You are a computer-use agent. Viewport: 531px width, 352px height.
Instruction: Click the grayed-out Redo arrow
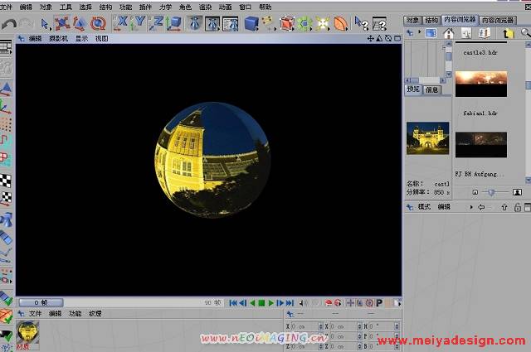click(27, 24)
